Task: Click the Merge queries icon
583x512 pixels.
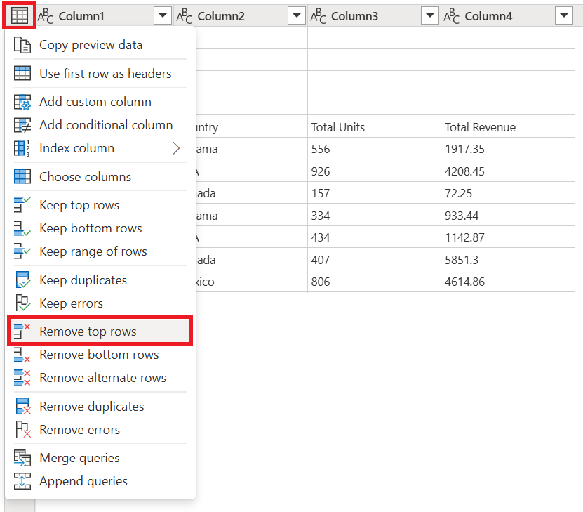Action: (22, 457)
